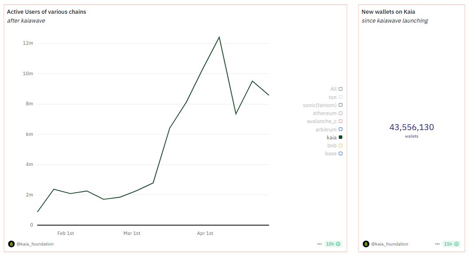The image size is (469, 257).
Task: Toggle the All legend checkbox
Action: [x=340, y=89]
